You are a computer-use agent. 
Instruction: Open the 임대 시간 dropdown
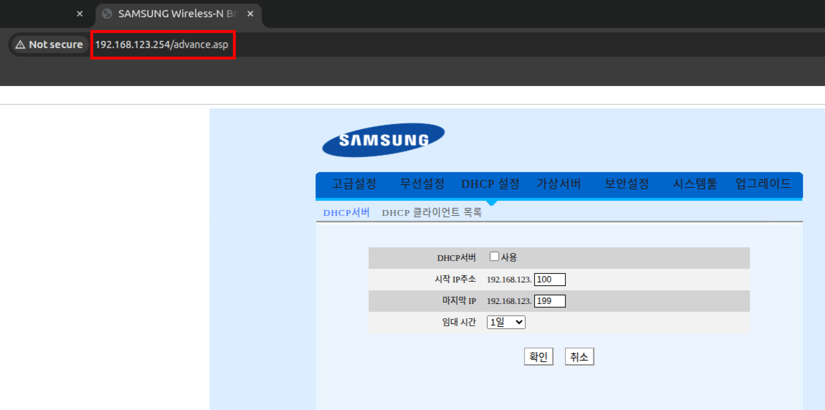[x=506, y=322]
